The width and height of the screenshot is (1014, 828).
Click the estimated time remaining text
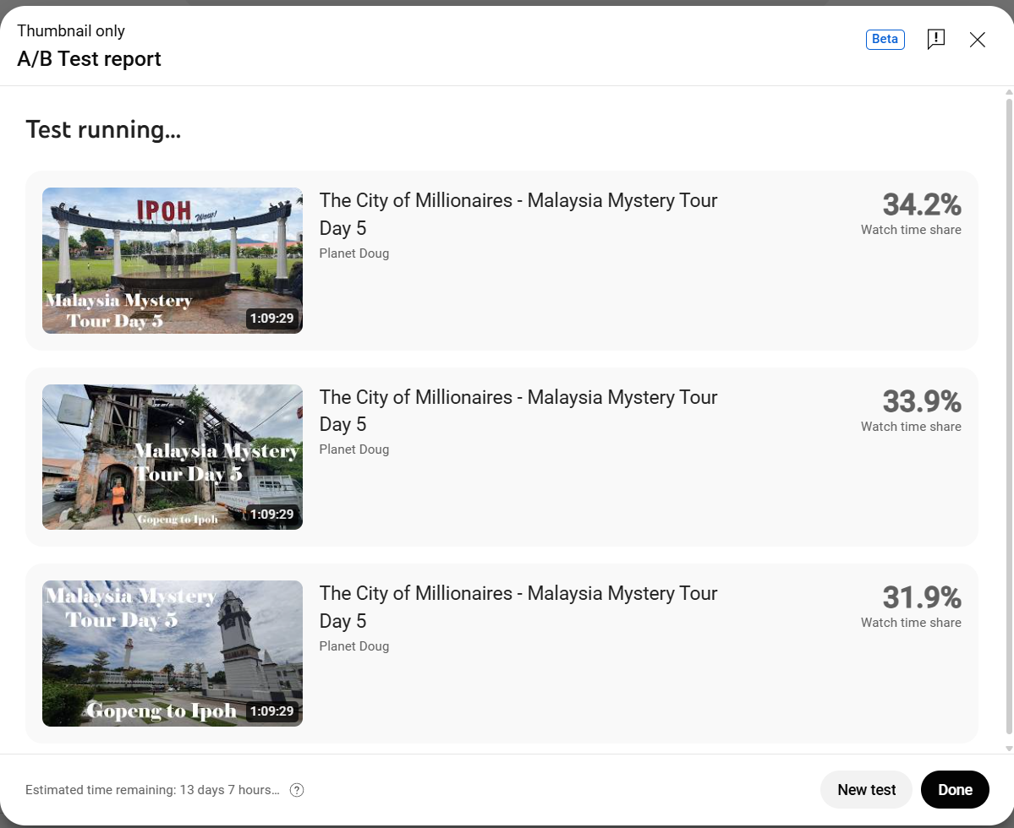[x=152, y=790]
